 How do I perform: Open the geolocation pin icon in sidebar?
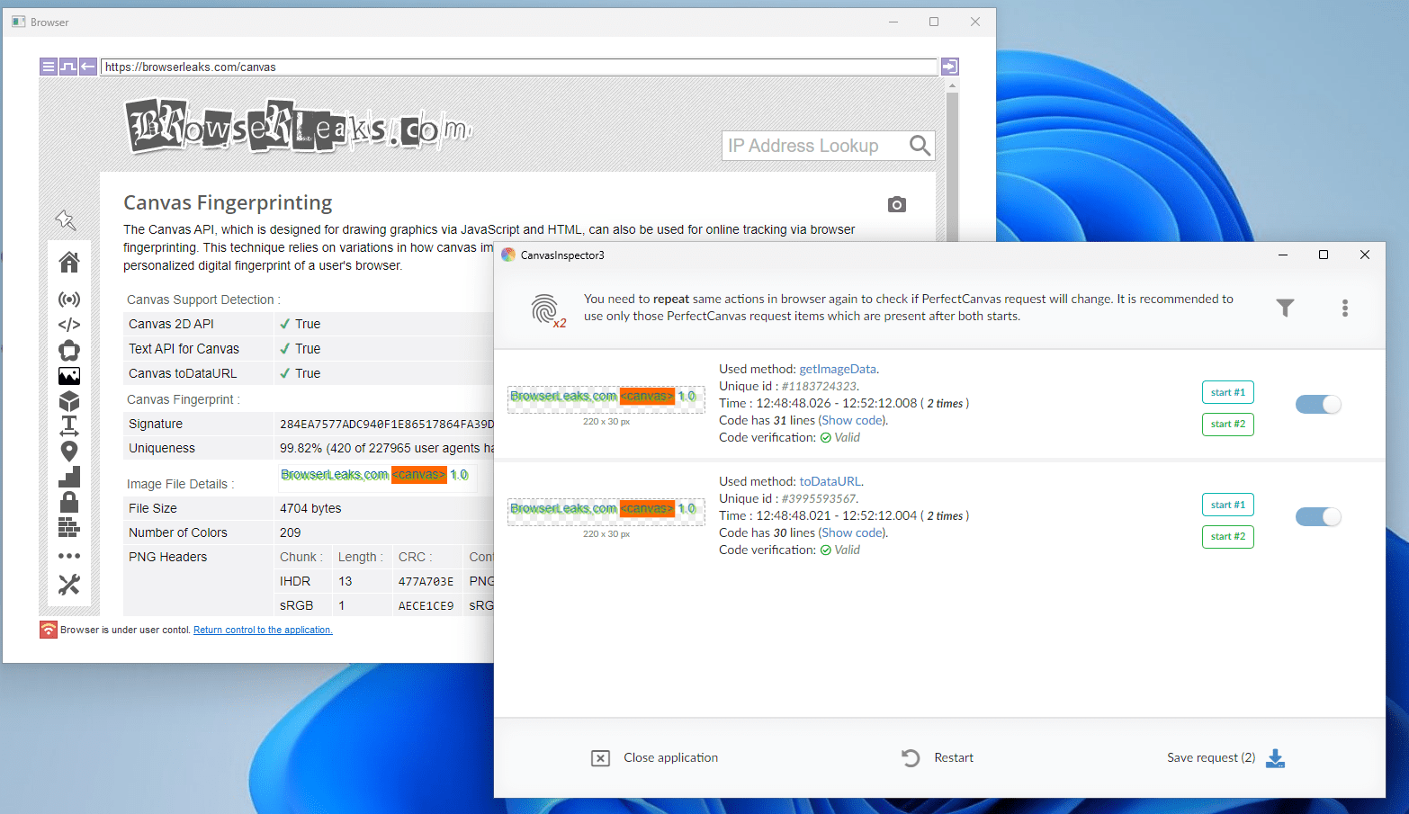[69, 451]
